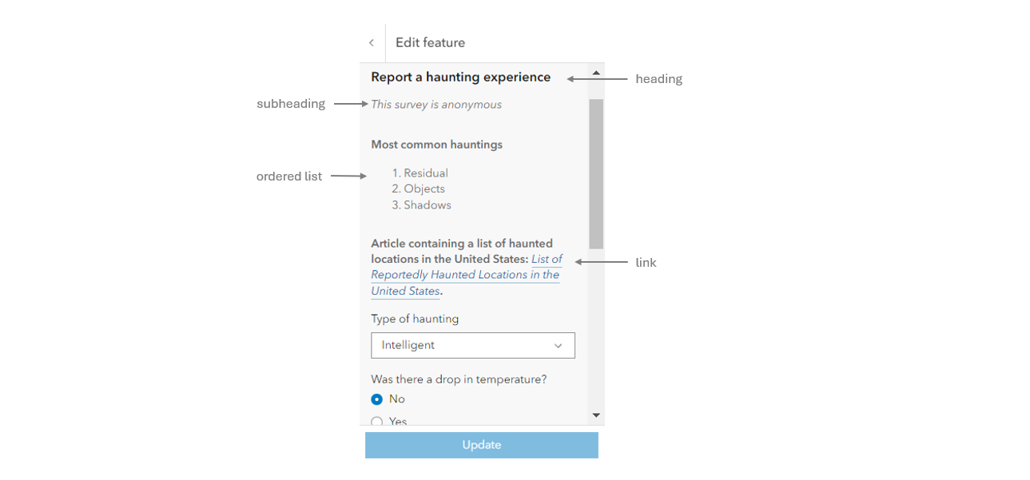Image resolution: width=1030 pixels, height=480 pixels.
Task: Click the drop in temperature question text
Action: tap(459, 379)
